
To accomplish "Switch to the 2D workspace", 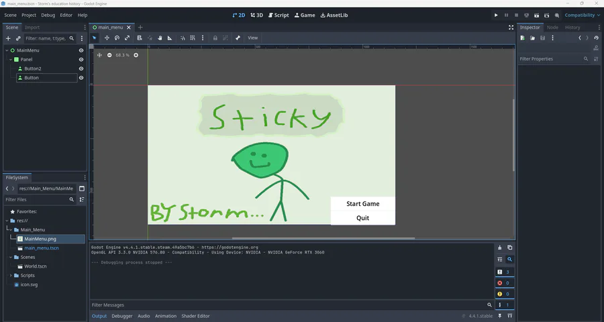I will [x=239, y=15].
